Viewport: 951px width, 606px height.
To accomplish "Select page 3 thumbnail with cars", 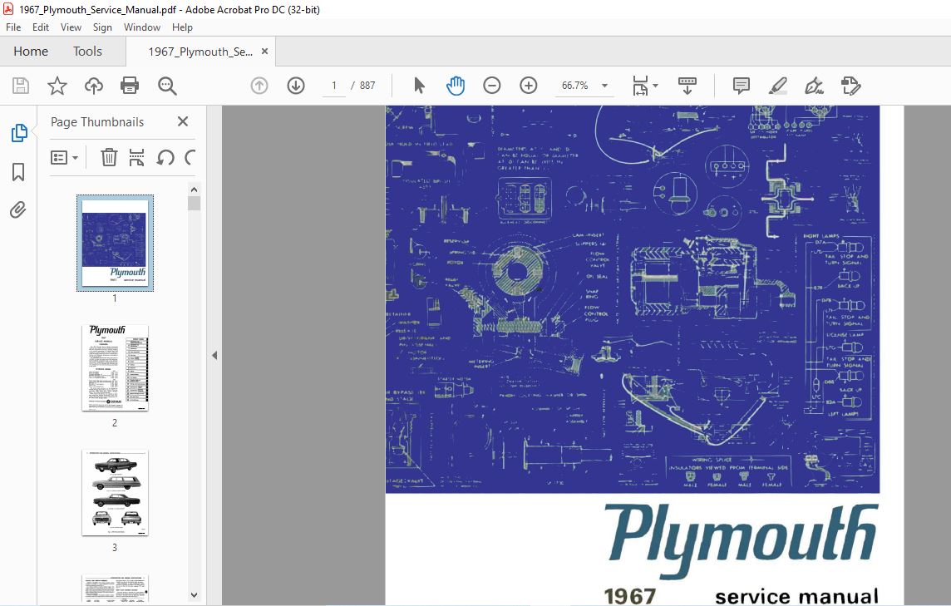I will pyautogui.click(x=115, y=493).
